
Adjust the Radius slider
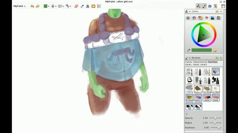click(x=215, y=123)
